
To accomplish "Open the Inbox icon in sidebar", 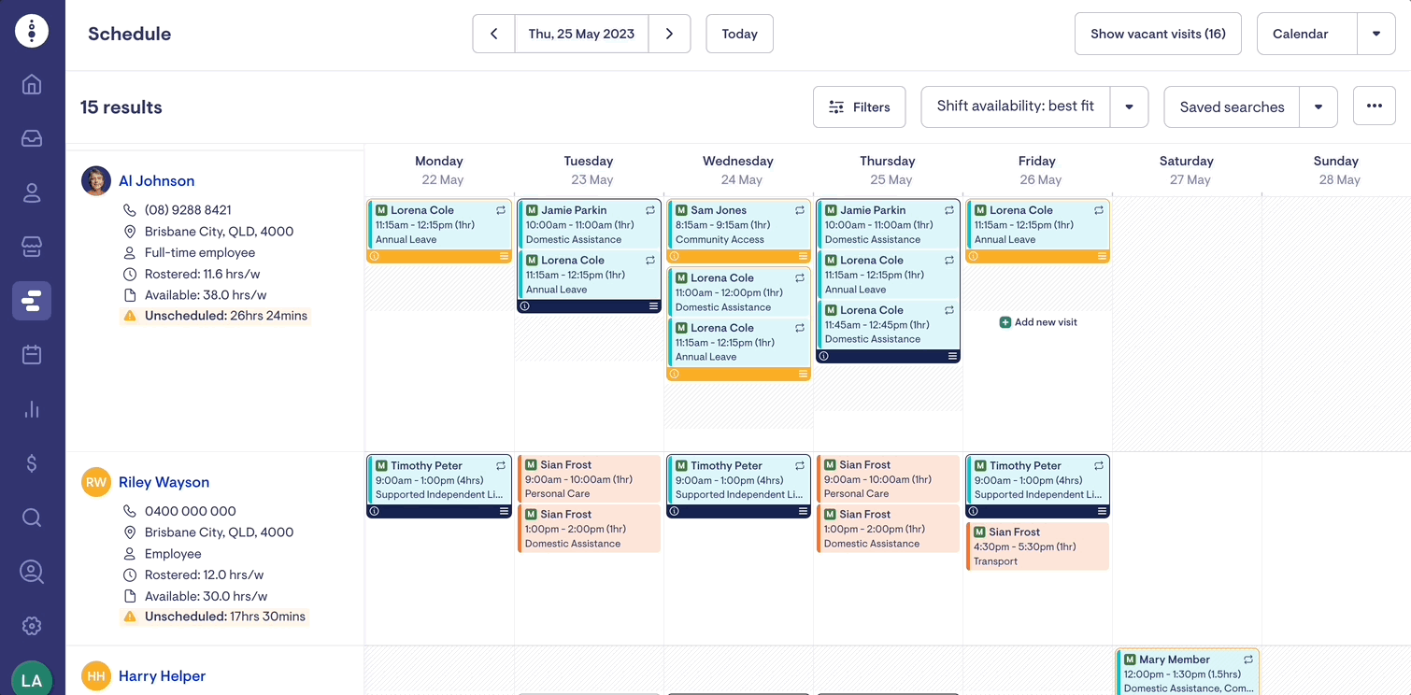I will coord(32,139).
